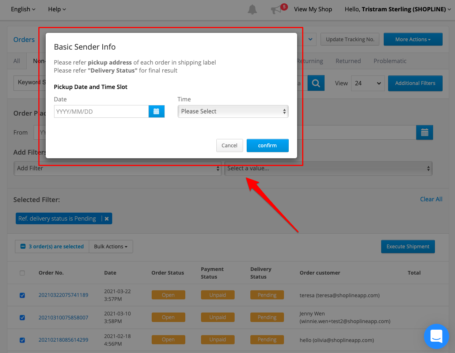Screen dimensions: 455x353
Task: Open the live chat support bubble
Action: tap(436, 336)
